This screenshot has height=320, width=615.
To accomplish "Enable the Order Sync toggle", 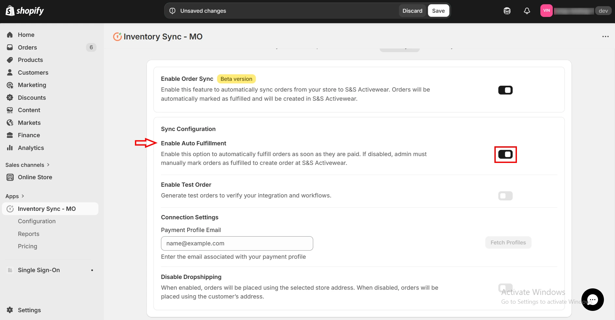I will (505, 90).
